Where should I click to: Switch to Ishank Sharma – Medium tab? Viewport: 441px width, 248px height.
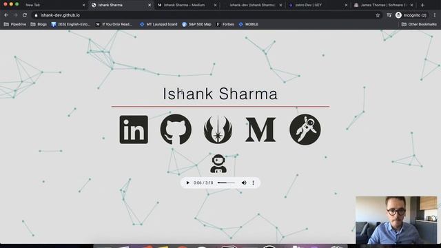click(187, 5)
